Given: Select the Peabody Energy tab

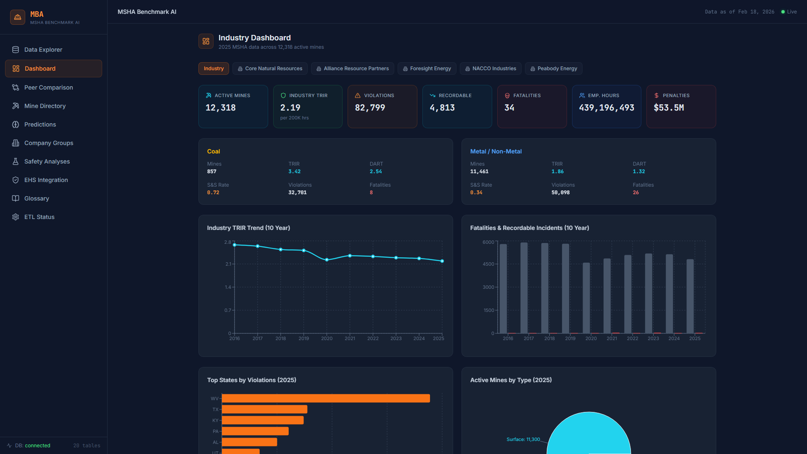Looking at the screenshot, I should point(553,68).
